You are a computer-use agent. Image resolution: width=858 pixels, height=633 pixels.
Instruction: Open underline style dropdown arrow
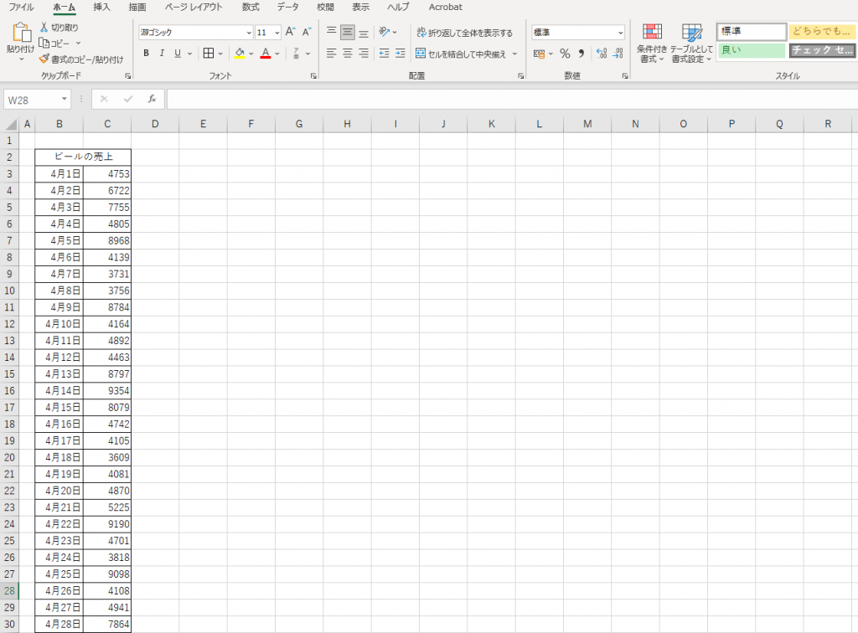point(190,54)
